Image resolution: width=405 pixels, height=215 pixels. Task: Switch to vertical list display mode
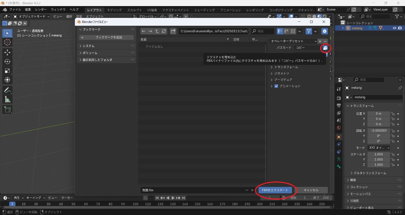coord(280,31)
